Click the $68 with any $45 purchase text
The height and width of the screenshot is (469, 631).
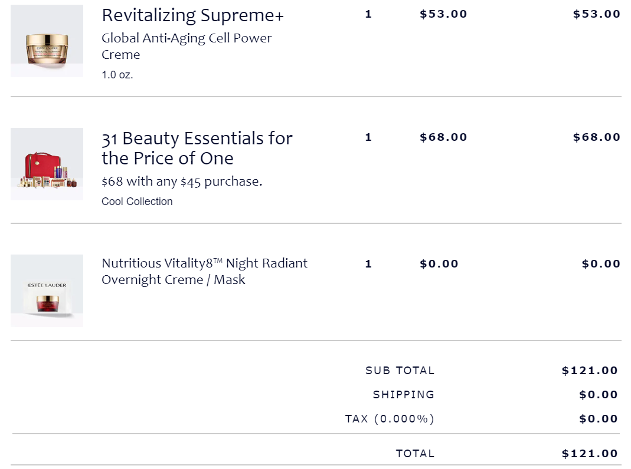182,181
